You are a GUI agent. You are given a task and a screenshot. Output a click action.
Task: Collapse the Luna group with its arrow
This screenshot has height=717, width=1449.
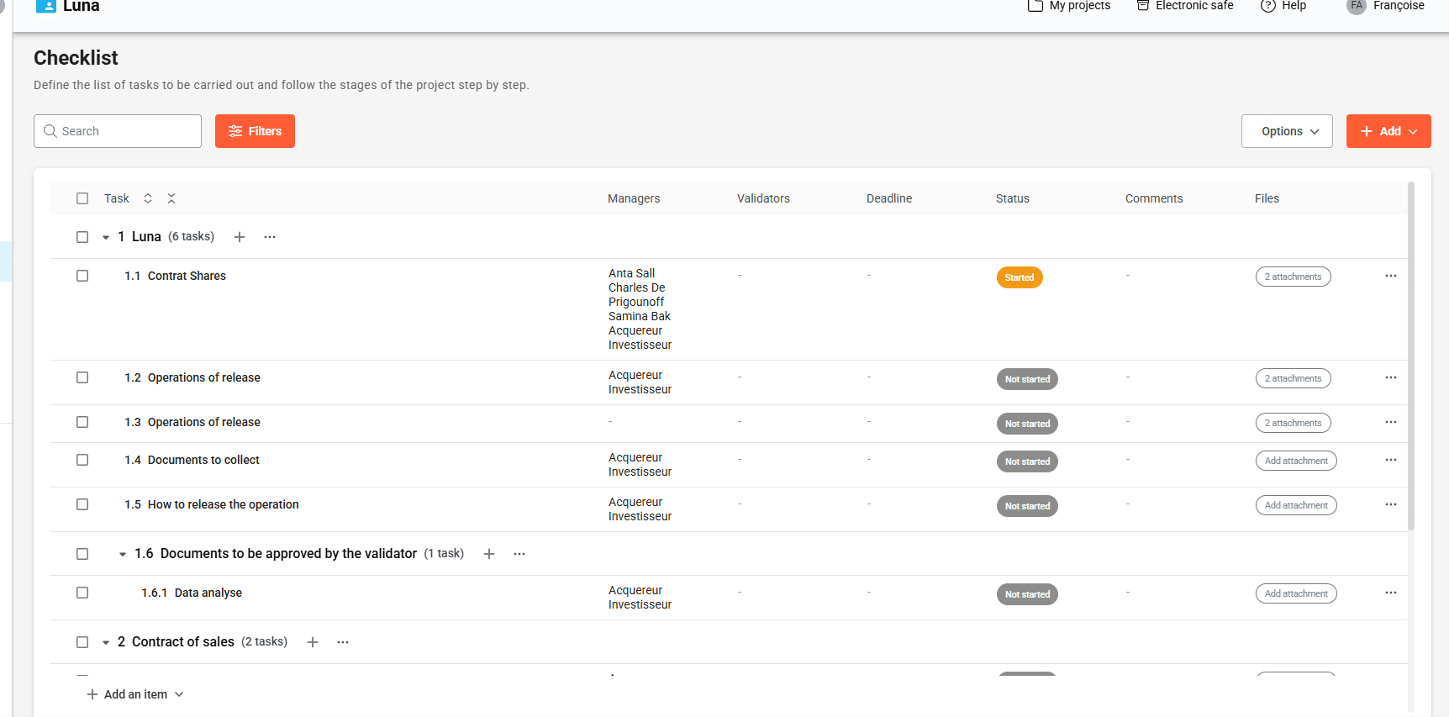[x=106, y=237]
